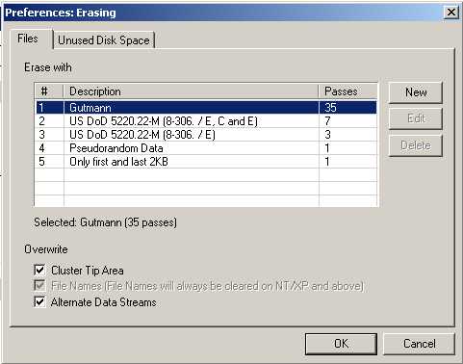Click the New button
This screenshot has width=463, height=364.
coord(416,92)
